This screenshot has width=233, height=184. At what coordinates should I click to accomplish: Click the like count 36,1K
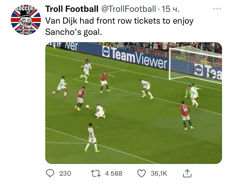(159, 173)
